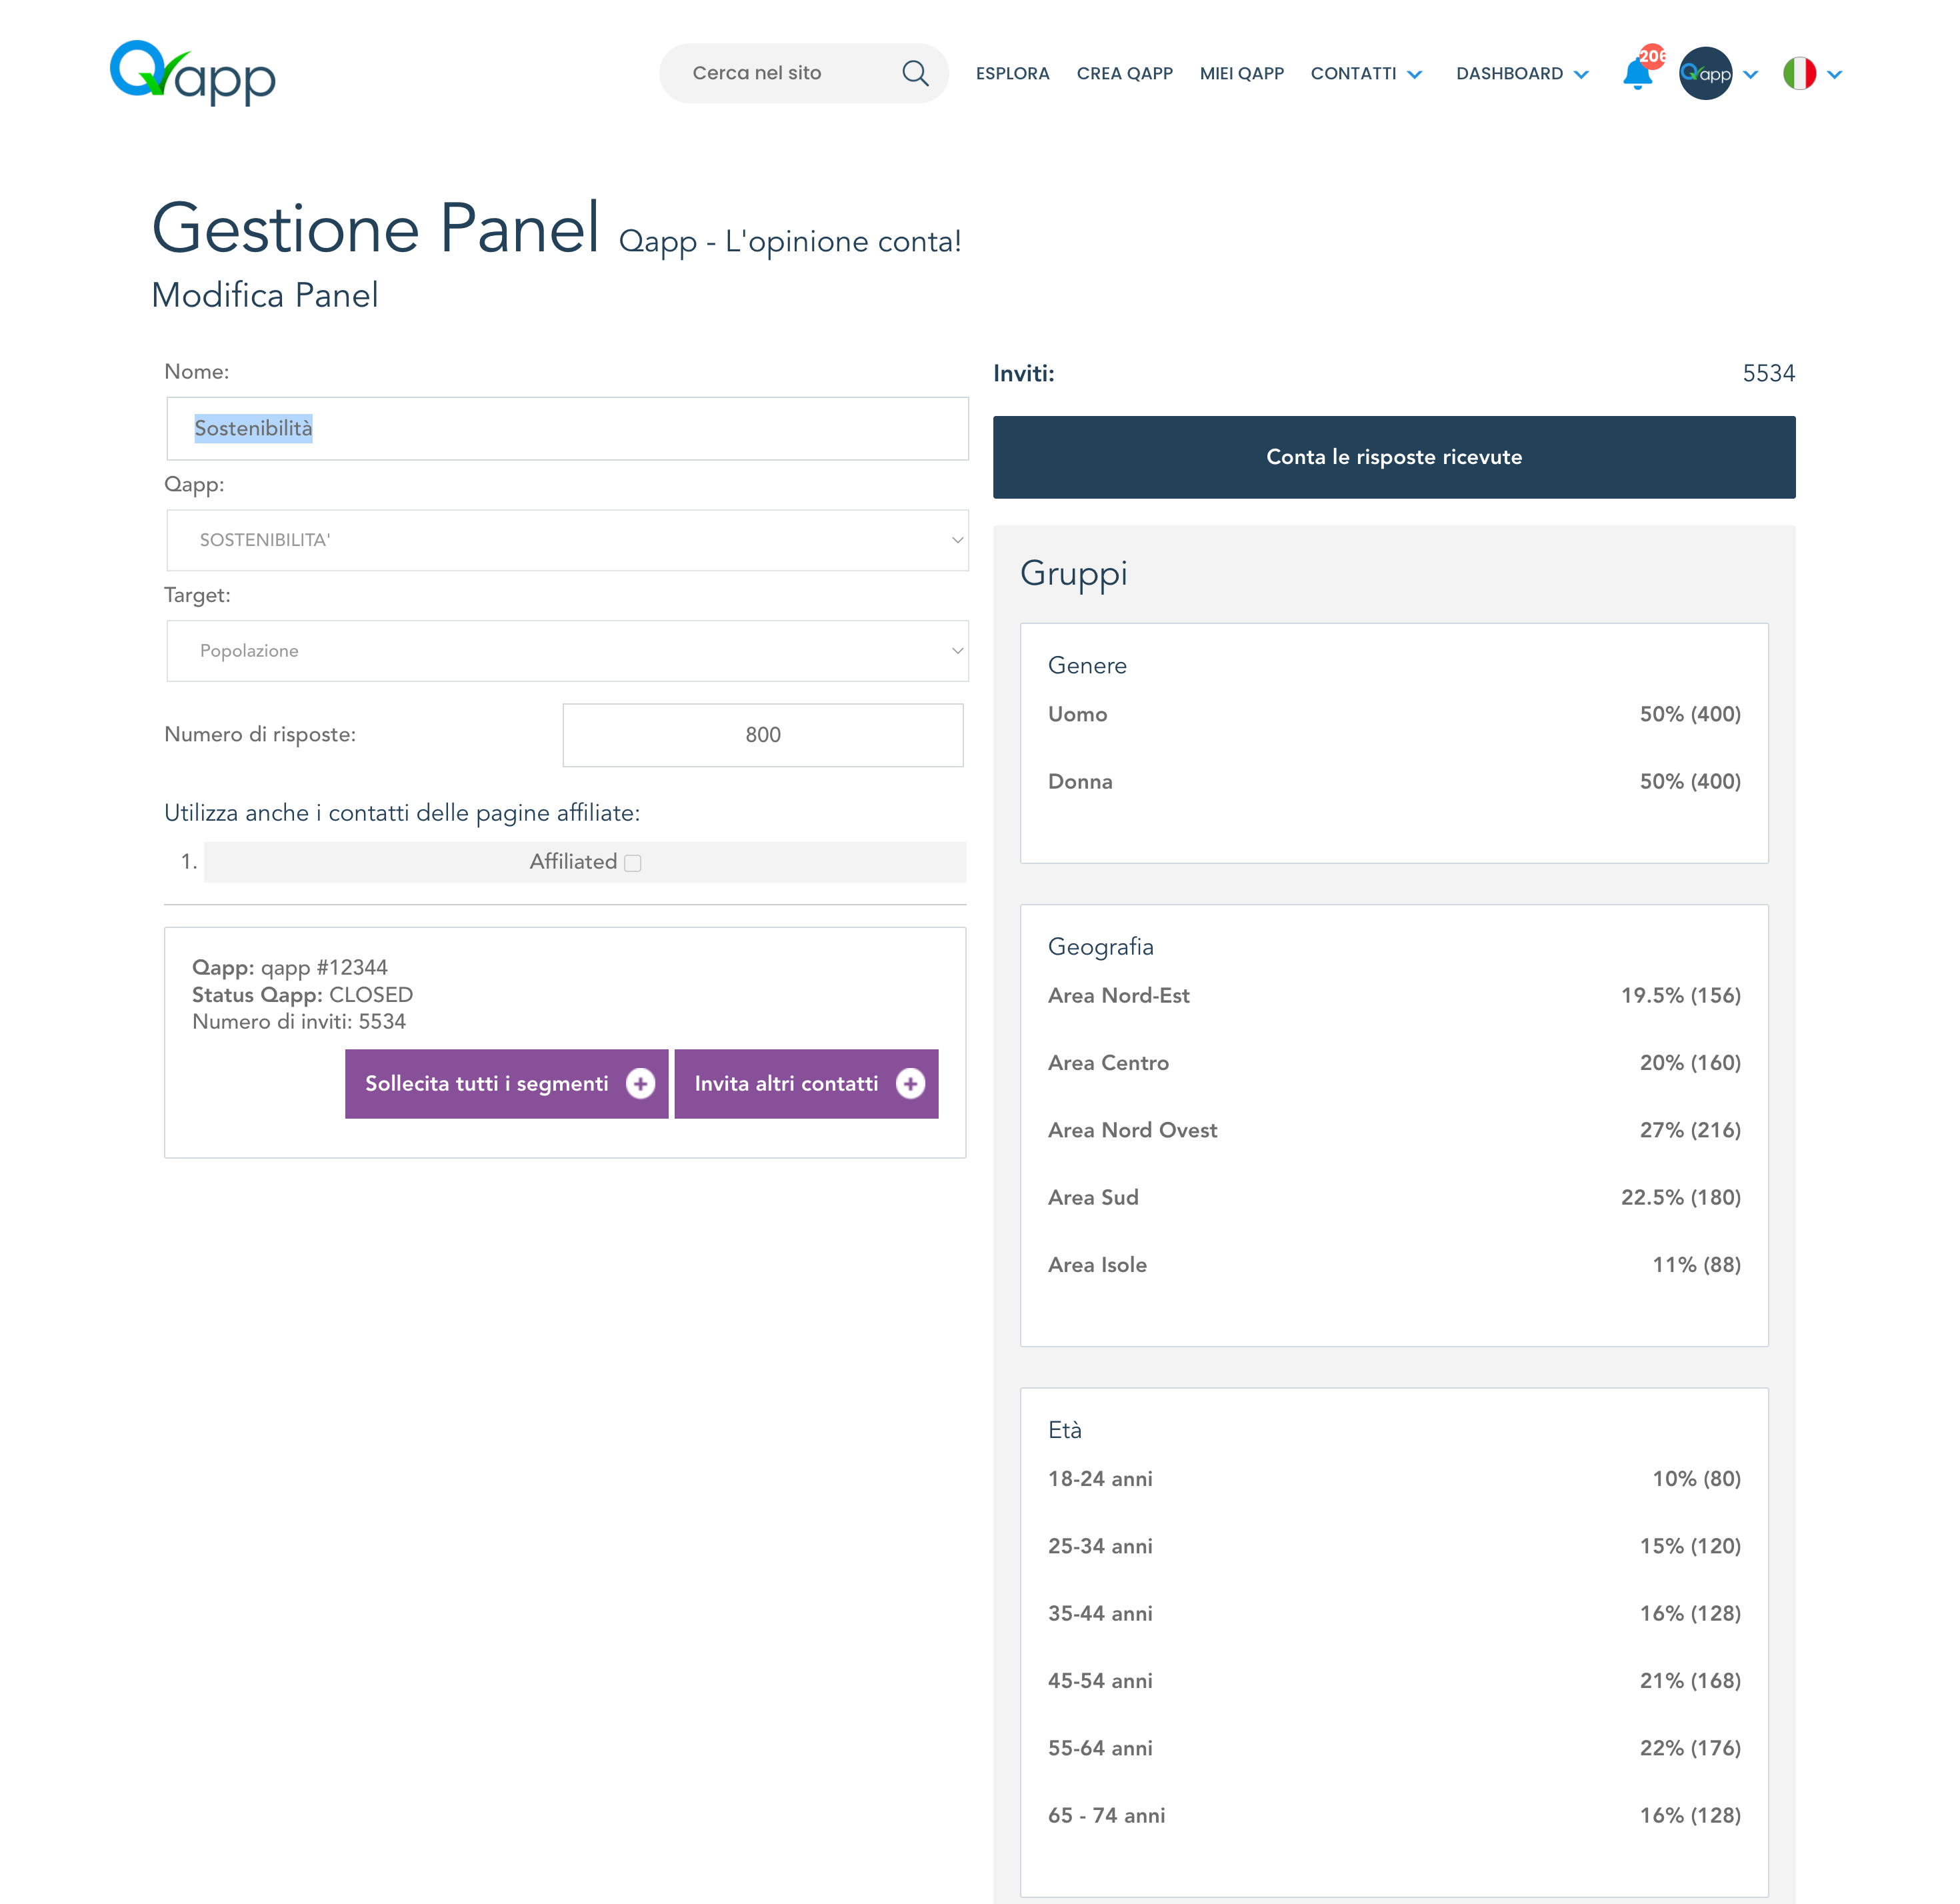1960x1904 pixels.
Task: Expand the CONTATTI menu
Action: point(1366,74)
